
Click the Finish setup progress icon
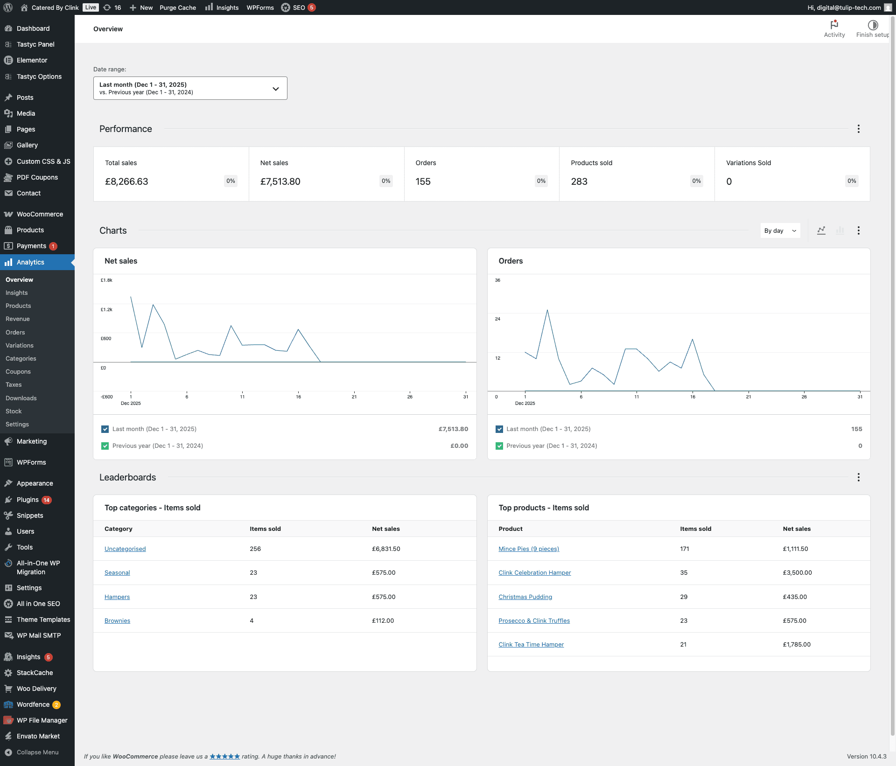point(872,25)
